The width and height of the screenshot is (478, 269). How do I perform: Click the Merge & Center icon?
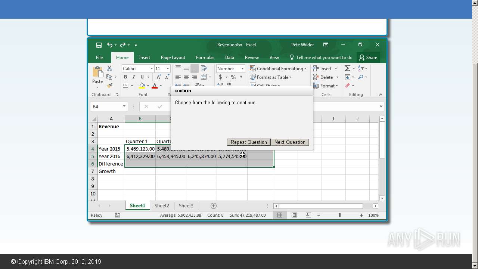click(x=204, y=77)
